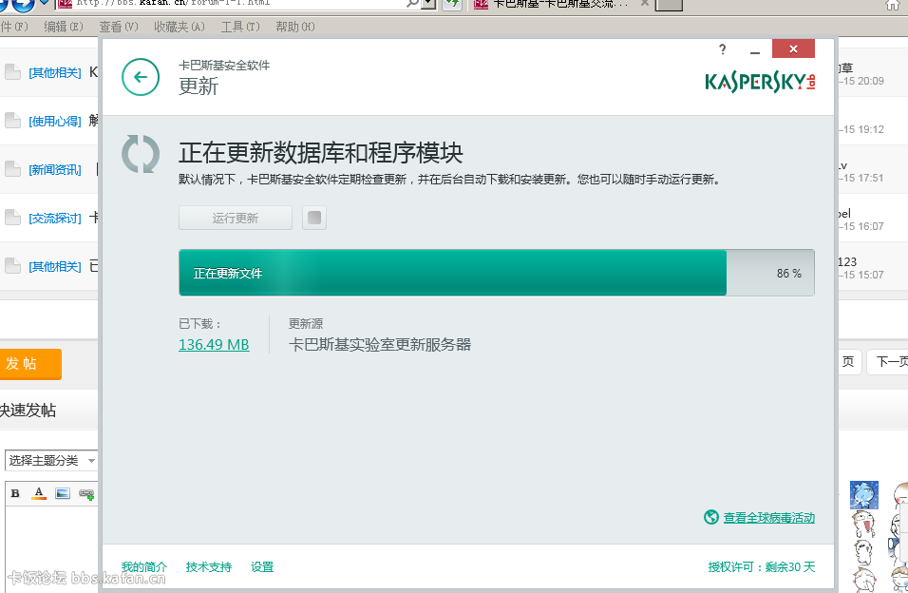
Task: Open the 查看(V) browser menu
Action: point(119,27)
